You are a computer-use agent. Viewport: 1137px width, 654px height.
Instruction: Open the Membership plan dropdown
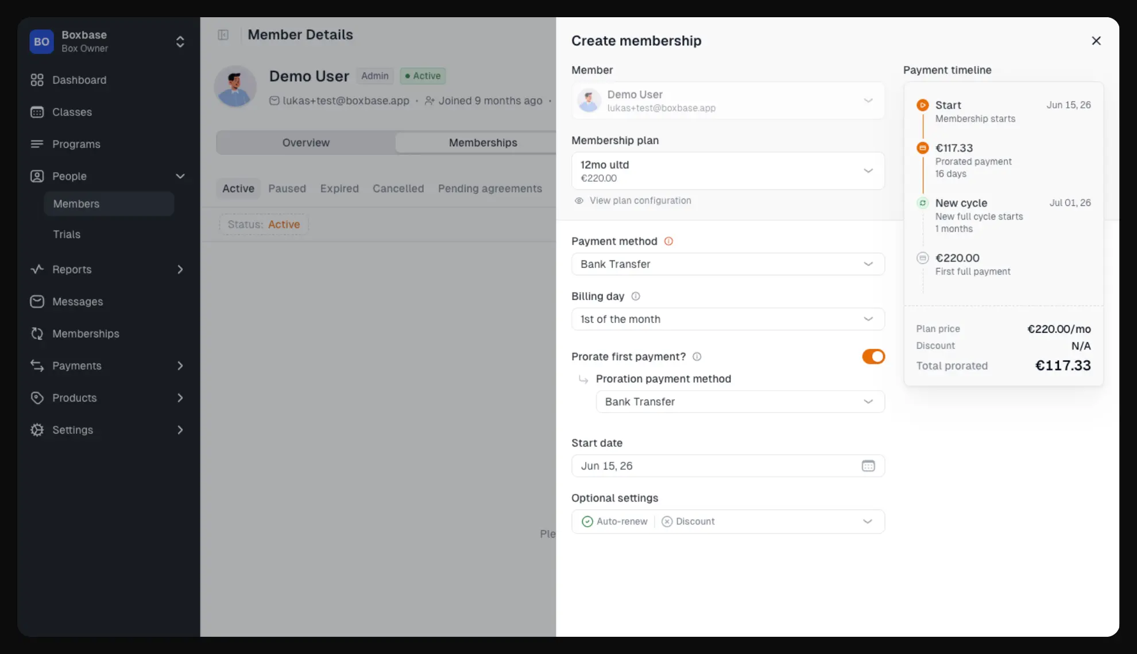[x=728, y=171]
